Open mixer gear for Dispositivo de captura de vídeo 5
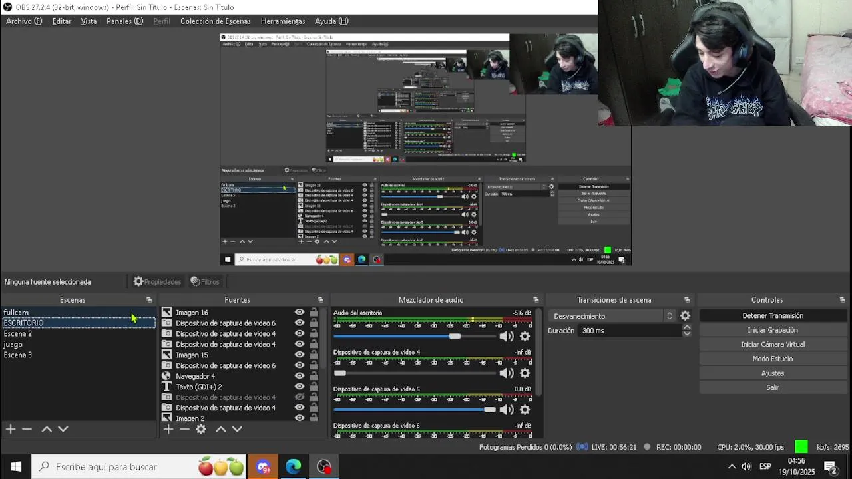This screenshot has height=479, width=852. 525,410
